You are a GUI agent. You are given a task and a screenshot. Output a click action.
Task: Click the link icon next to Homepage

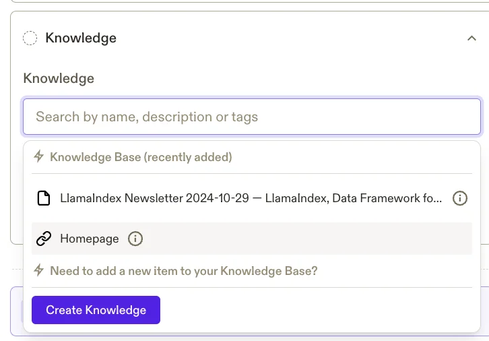44,239
